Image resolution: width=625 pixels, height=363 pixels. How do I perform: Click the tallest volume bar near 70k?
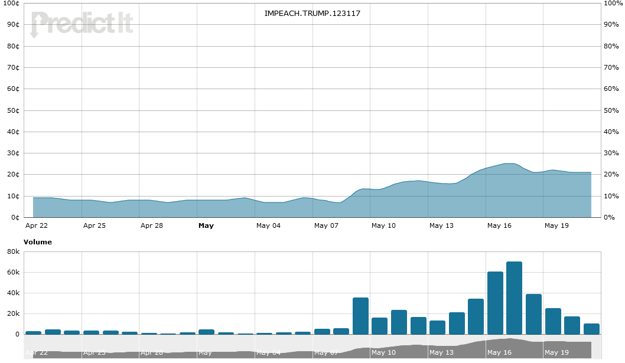(x=514, y=297)
